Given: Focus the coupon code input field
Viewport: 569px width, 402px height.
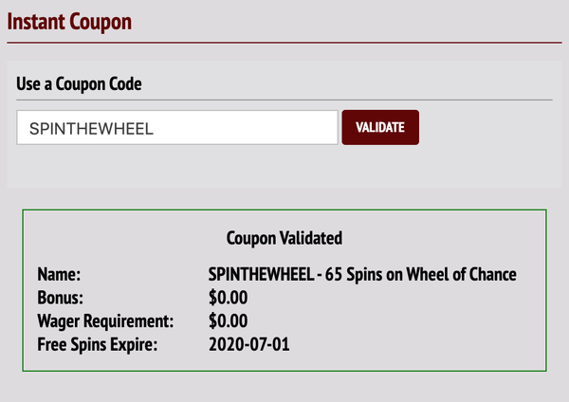Looking at the screenshot, I should coord(177,128).
